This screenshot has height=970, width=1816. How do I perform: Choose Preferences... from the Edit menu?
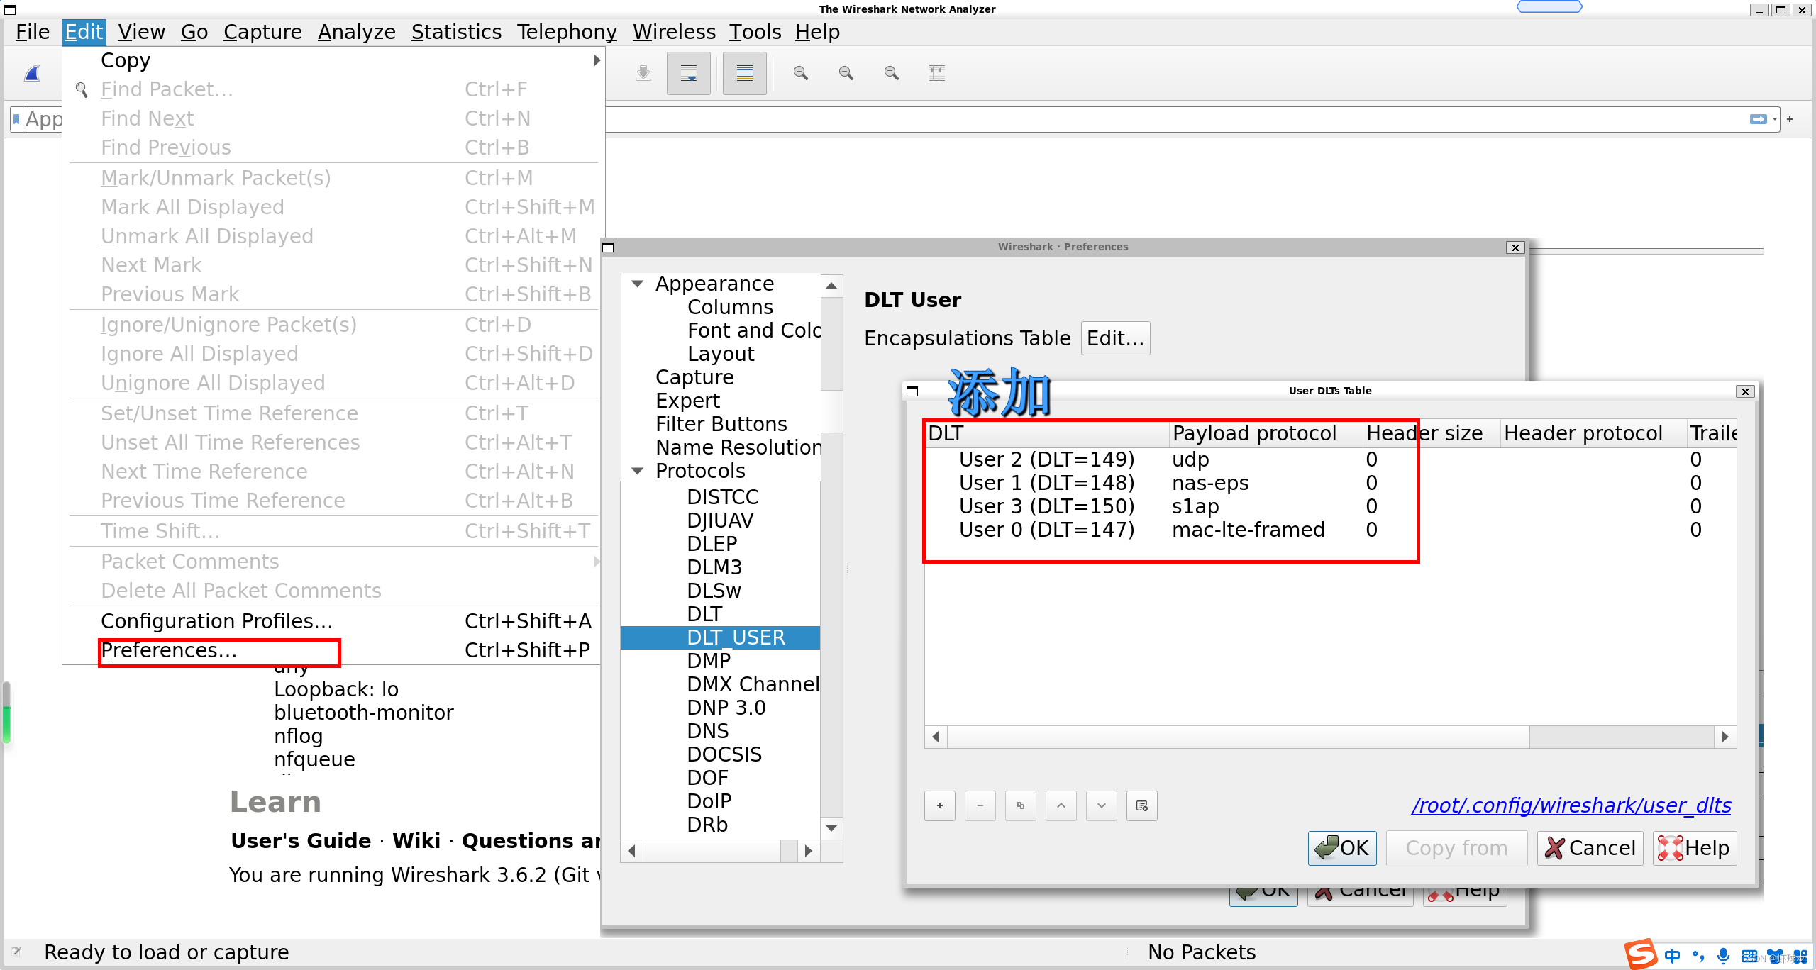(x=335, y=650)
